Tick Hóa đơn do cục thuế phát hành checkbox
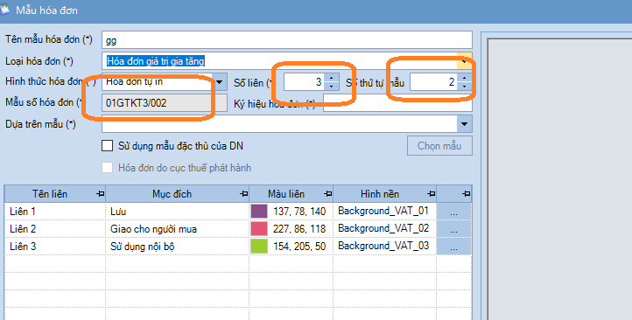Viewport: 632px width, 320px height. pyautogui.click(x=107, y=168)
